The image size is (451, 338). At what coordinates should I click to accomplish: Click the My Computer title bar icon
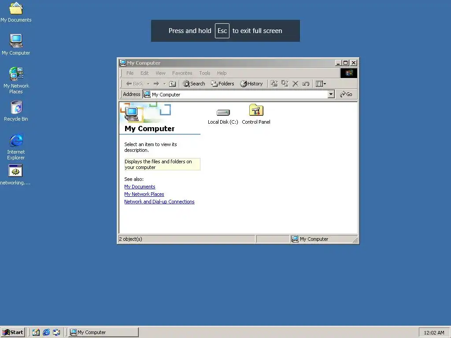click(123, 62)
